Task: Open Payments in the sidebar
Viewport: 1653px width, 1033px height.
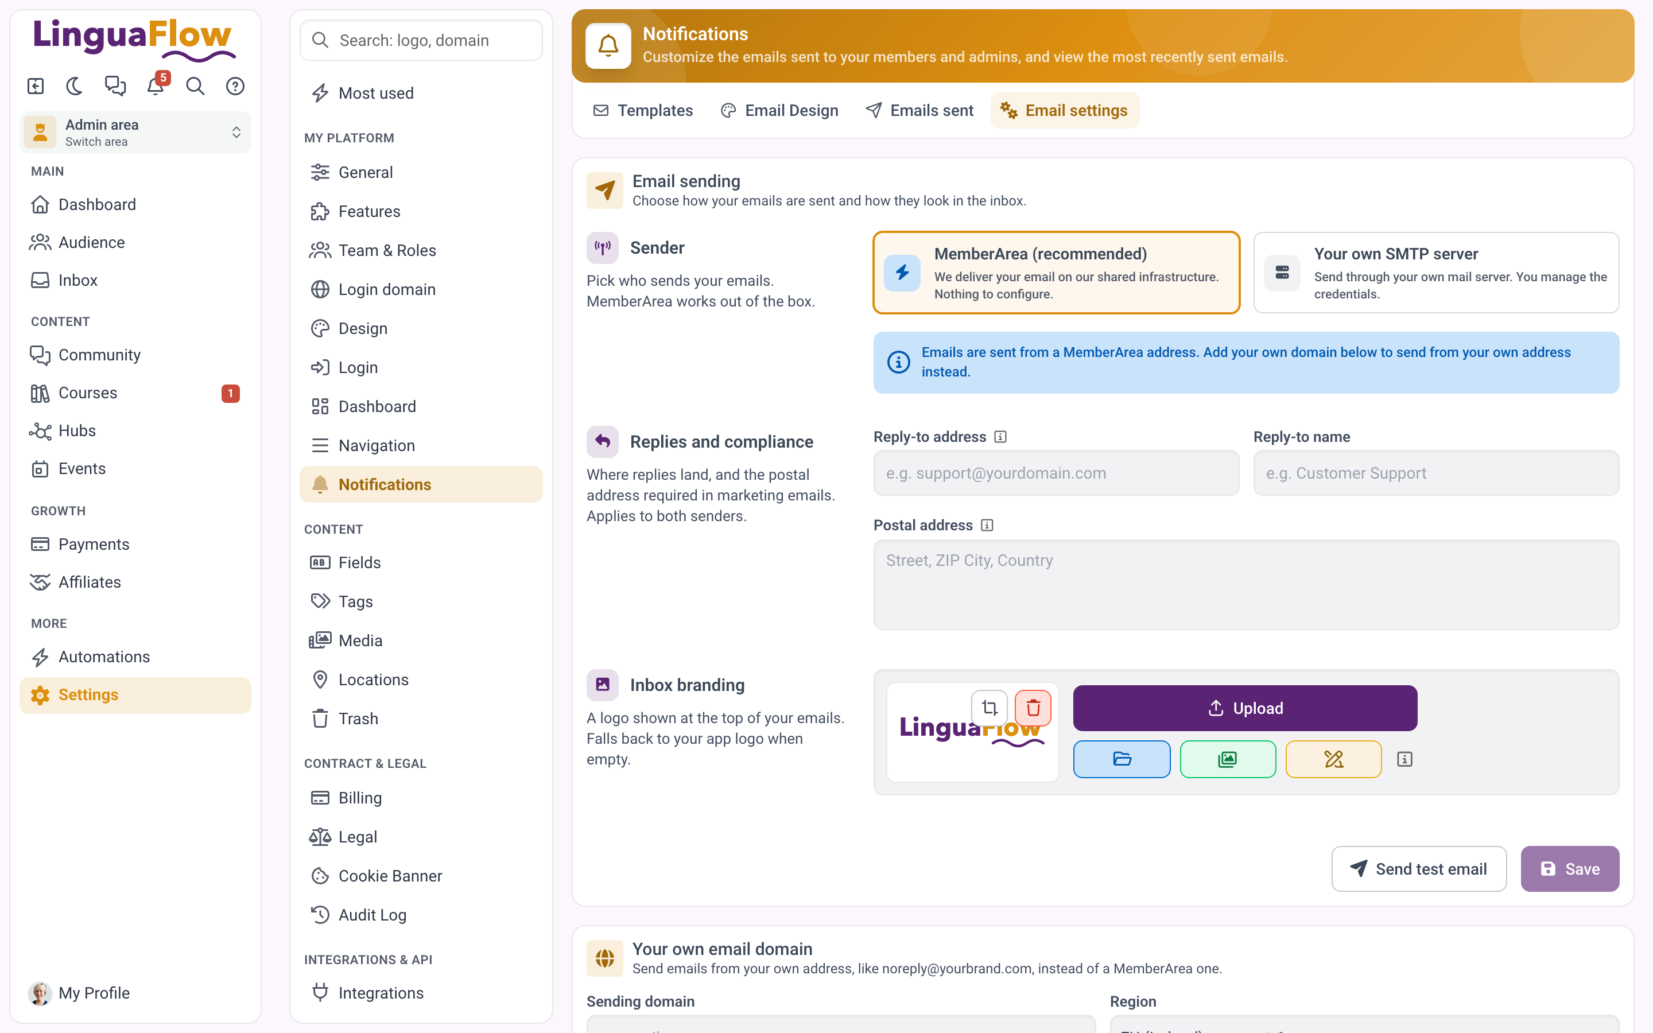Action: [x=135, y=544]
